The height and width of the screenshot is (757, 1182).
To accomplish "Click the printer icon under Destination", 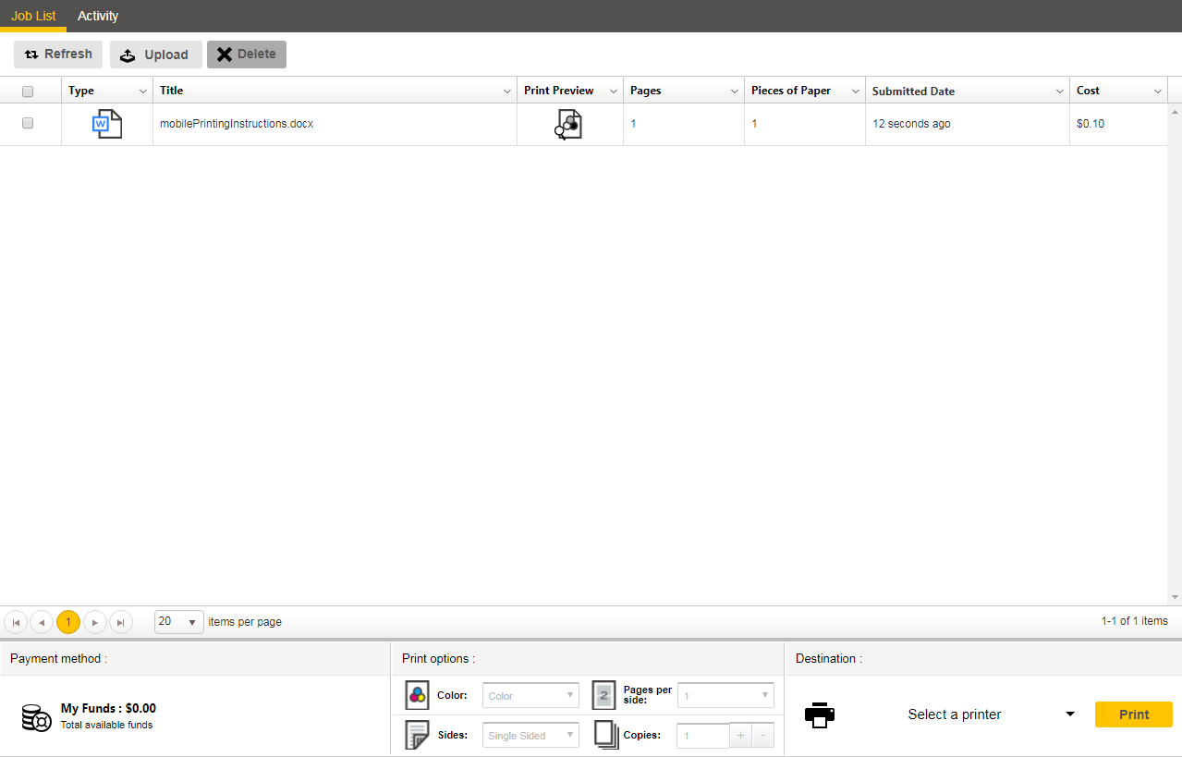I will pos(820,714).
